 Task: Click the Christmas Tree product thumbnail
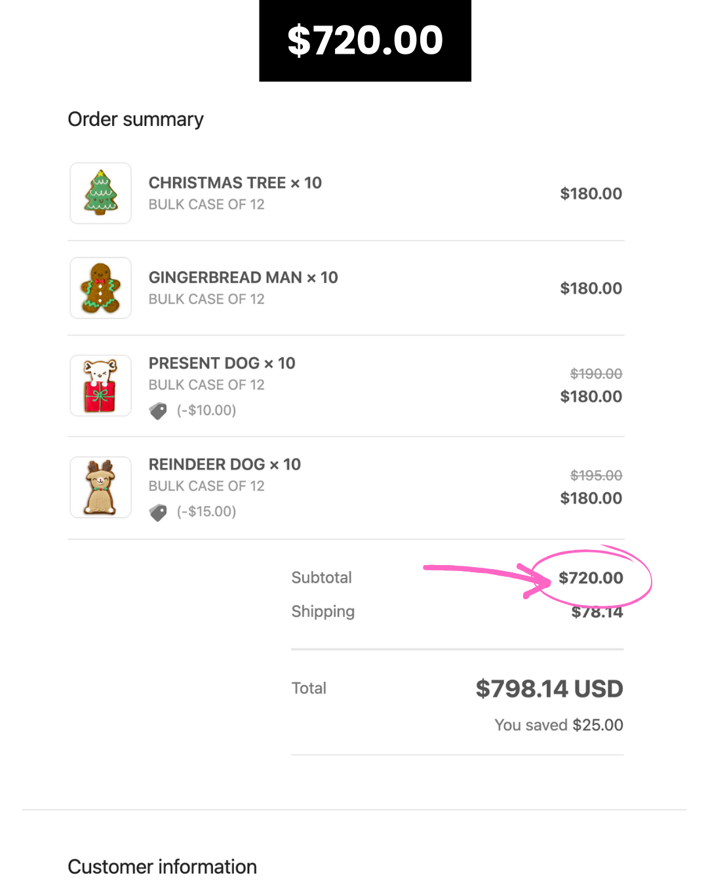click(100, 193)
